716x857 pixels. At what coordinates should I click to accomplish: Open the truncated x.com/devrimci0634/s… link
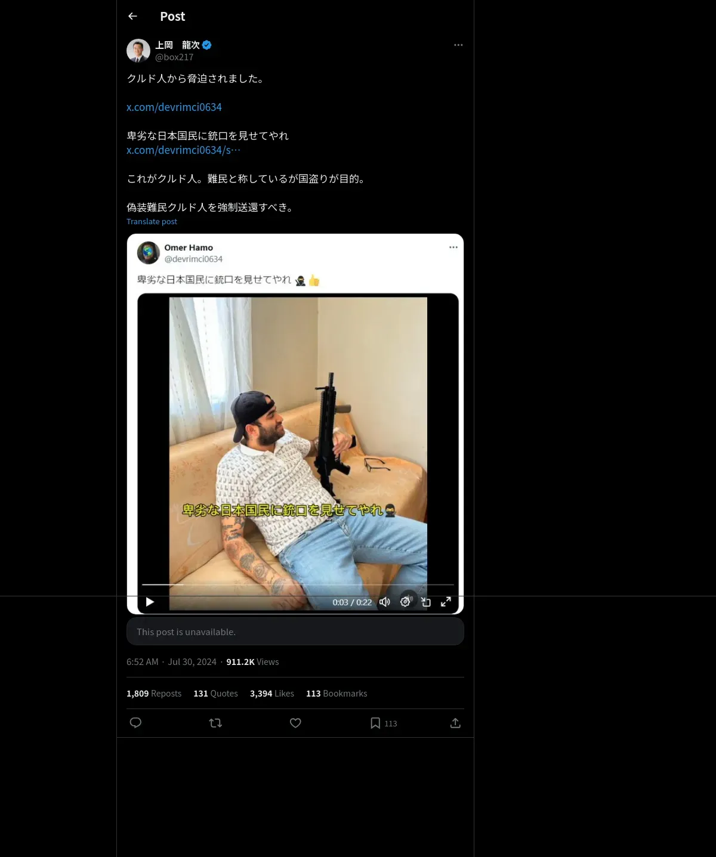(x=183, y=150)
